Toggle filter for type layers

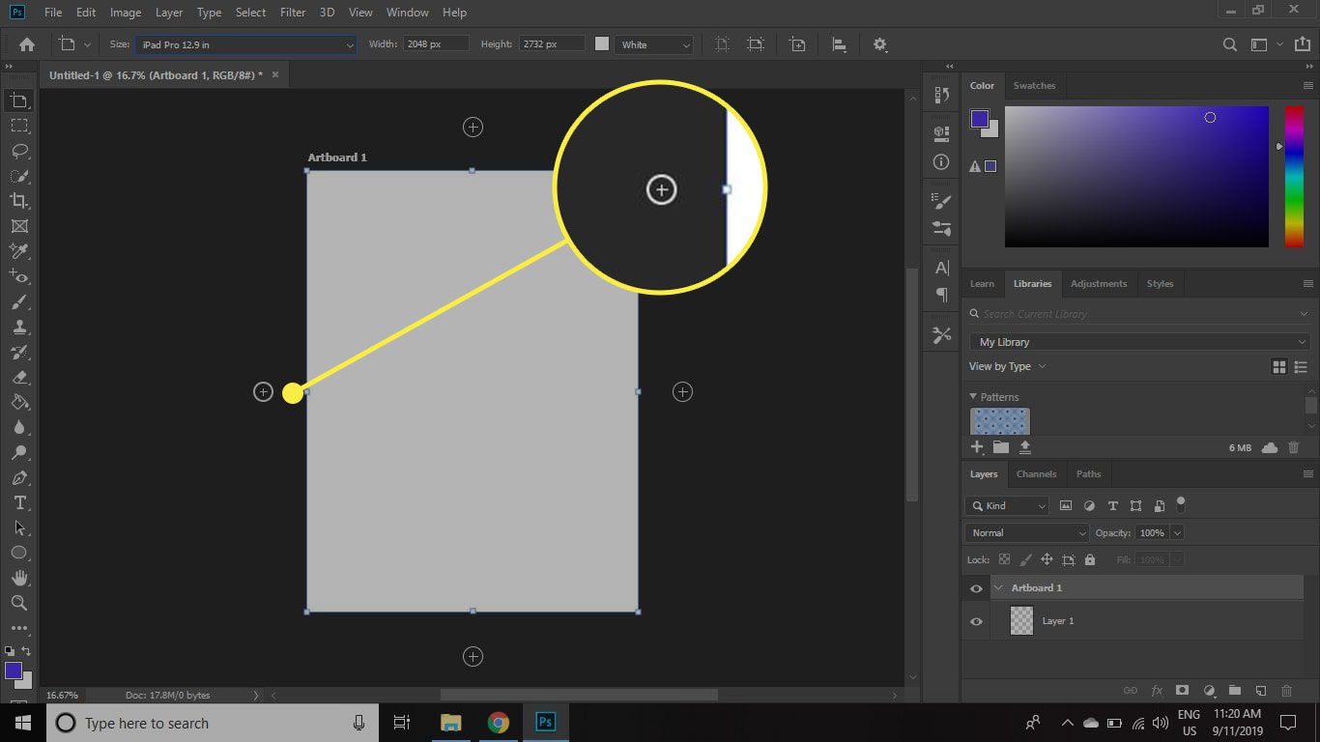[x=1112, y=505]
